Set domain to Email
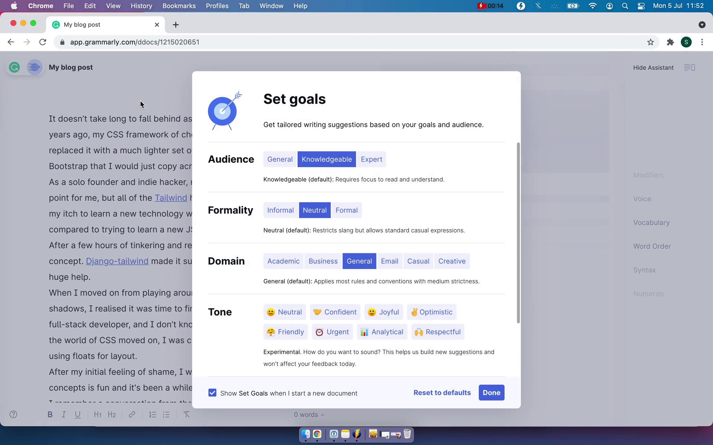713x445 pixels. (x=390, y=261)
